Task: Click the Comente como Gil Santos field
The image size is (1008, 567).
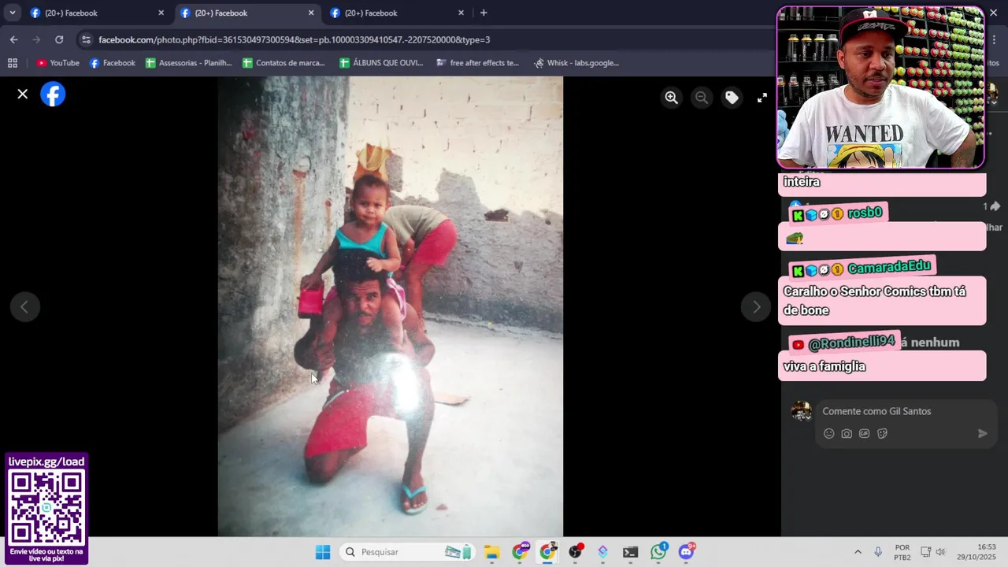Action: click(x=906, y=411)
